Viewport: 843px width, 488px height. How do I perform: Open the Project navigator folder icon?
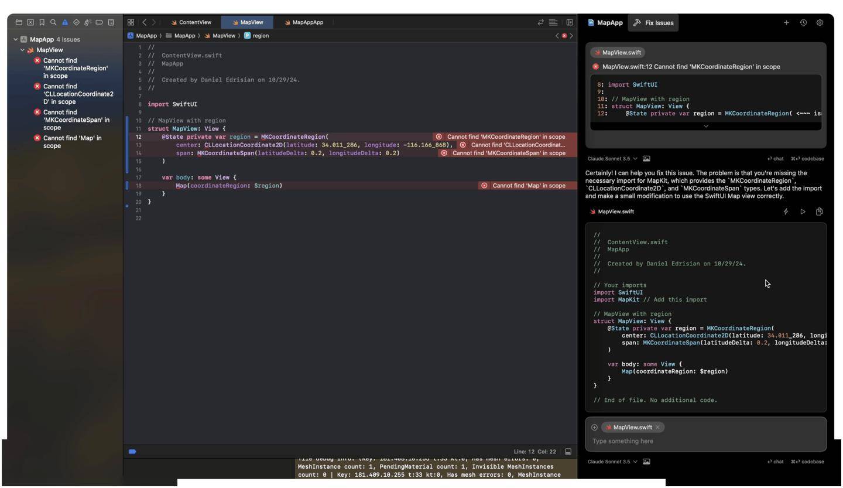(x=19, y=22)
